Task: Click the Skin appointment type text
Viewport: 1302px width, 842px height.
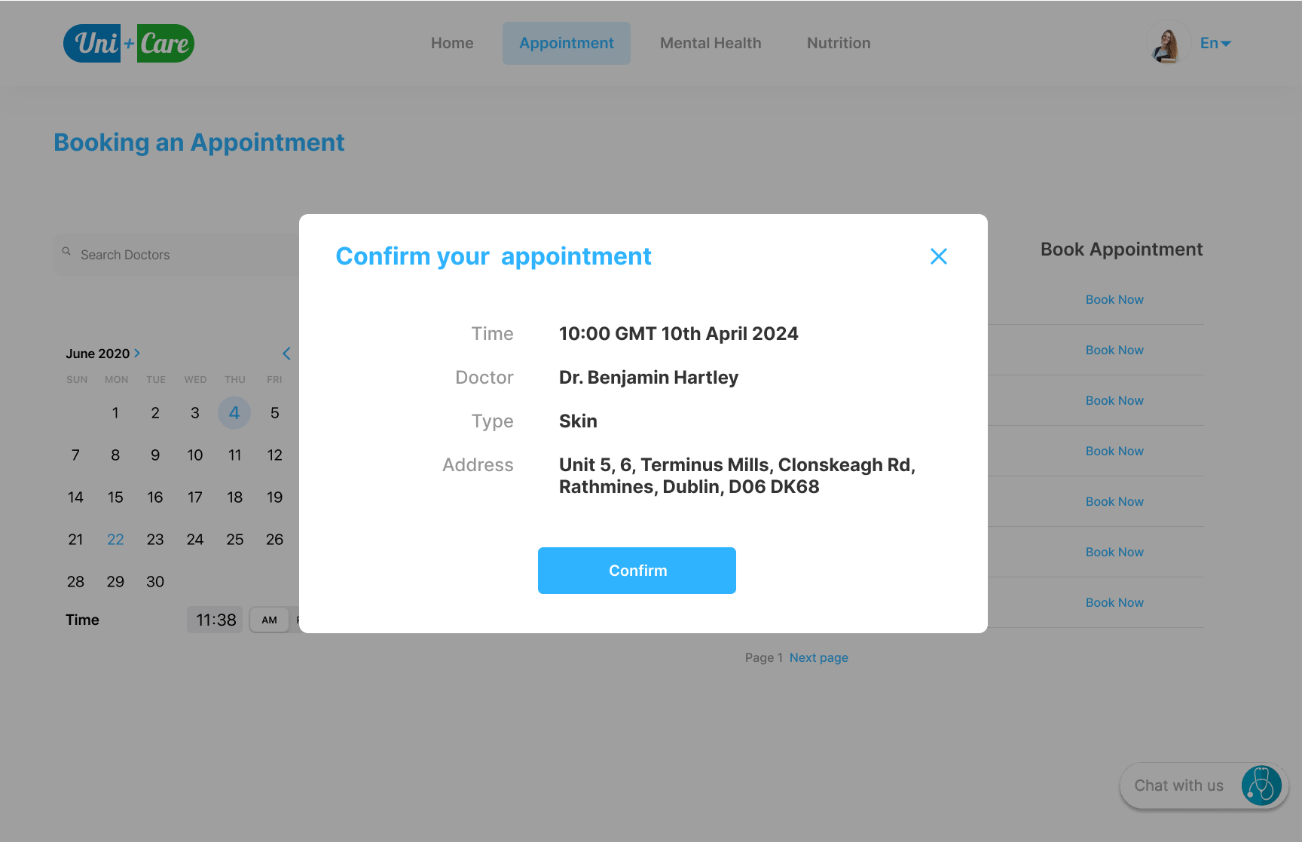Action: [x=578, y=421]
